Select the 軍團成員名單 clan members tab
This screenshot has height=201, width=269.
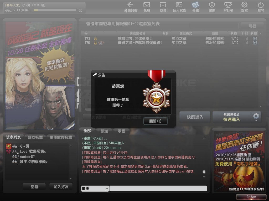61,137
